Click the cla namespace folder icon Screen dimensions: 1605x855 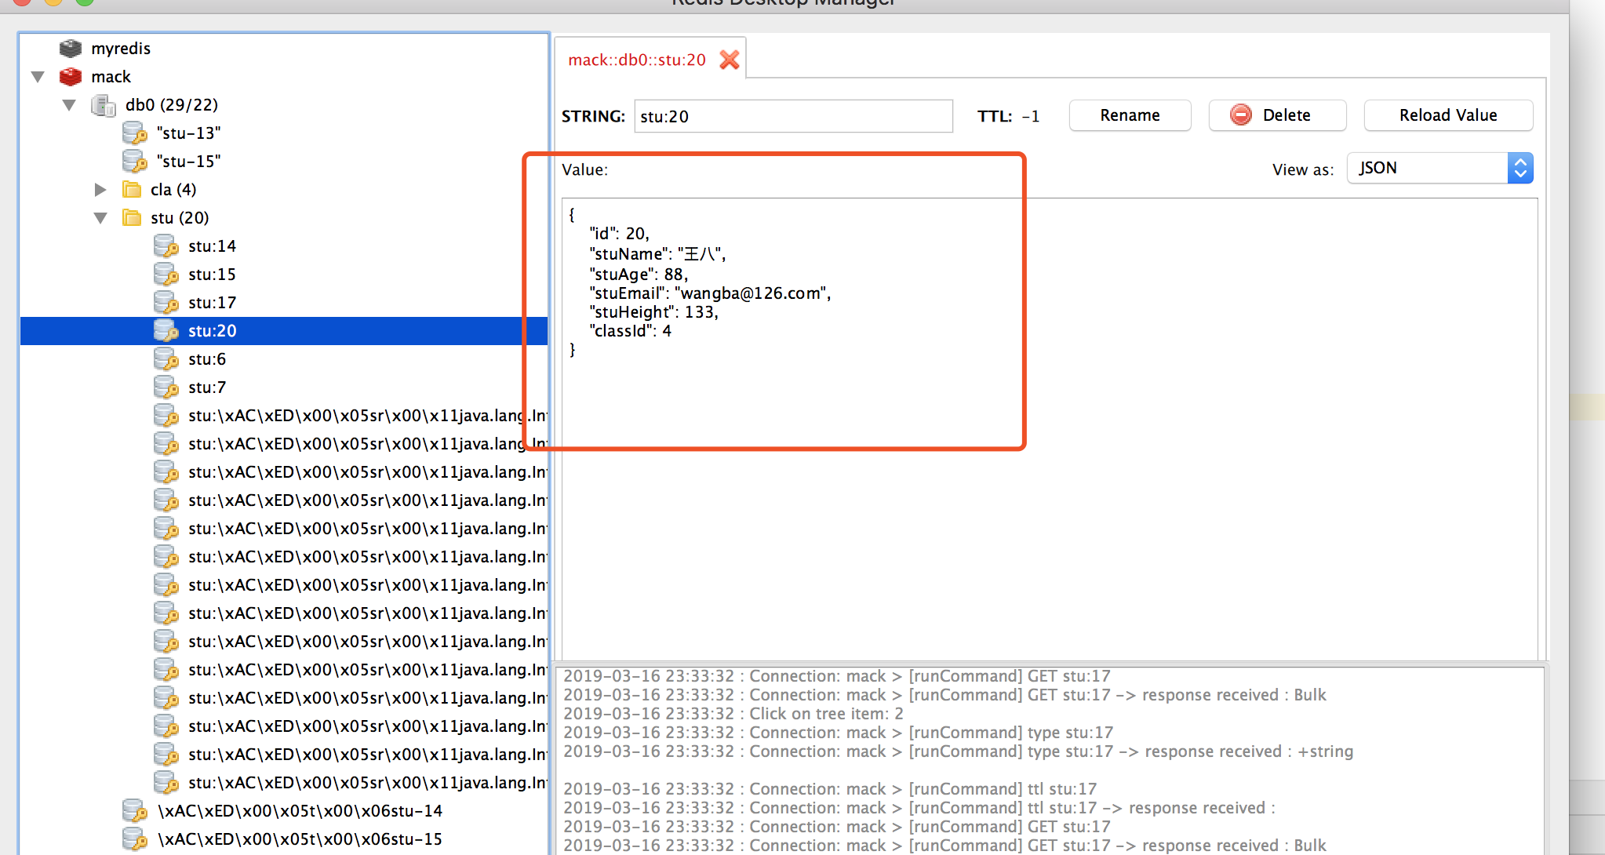[x=132, y=190]
